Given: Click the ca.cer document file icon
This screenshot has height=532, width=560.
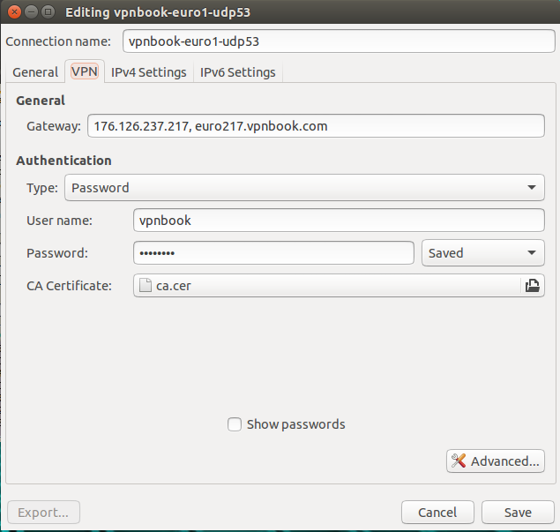Looking at the screenshot, I should tap(145, 286).
